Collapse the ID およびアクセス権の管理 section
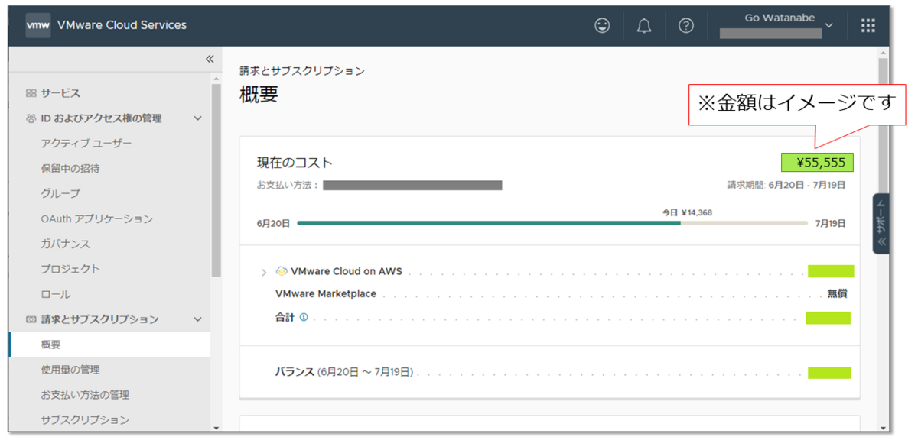Image resolution: width=918 pixels, height=440 pixels. [x=197, y=118]
